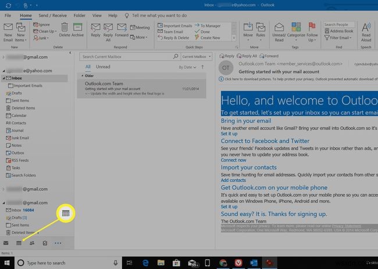Open the Clean Up dropdown

(x=45, y=31)
